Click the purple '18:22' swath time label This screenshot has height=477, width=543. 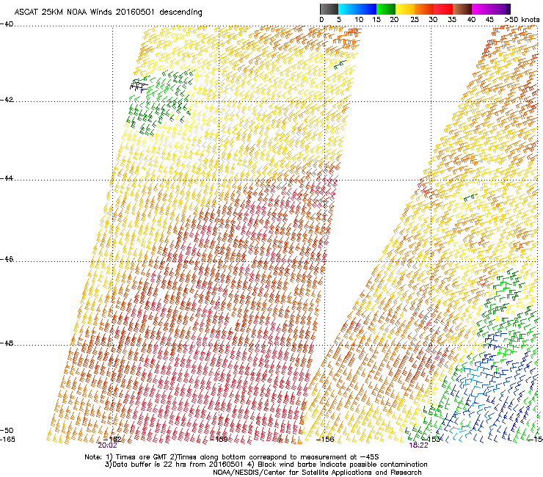[x=419, y=445]
